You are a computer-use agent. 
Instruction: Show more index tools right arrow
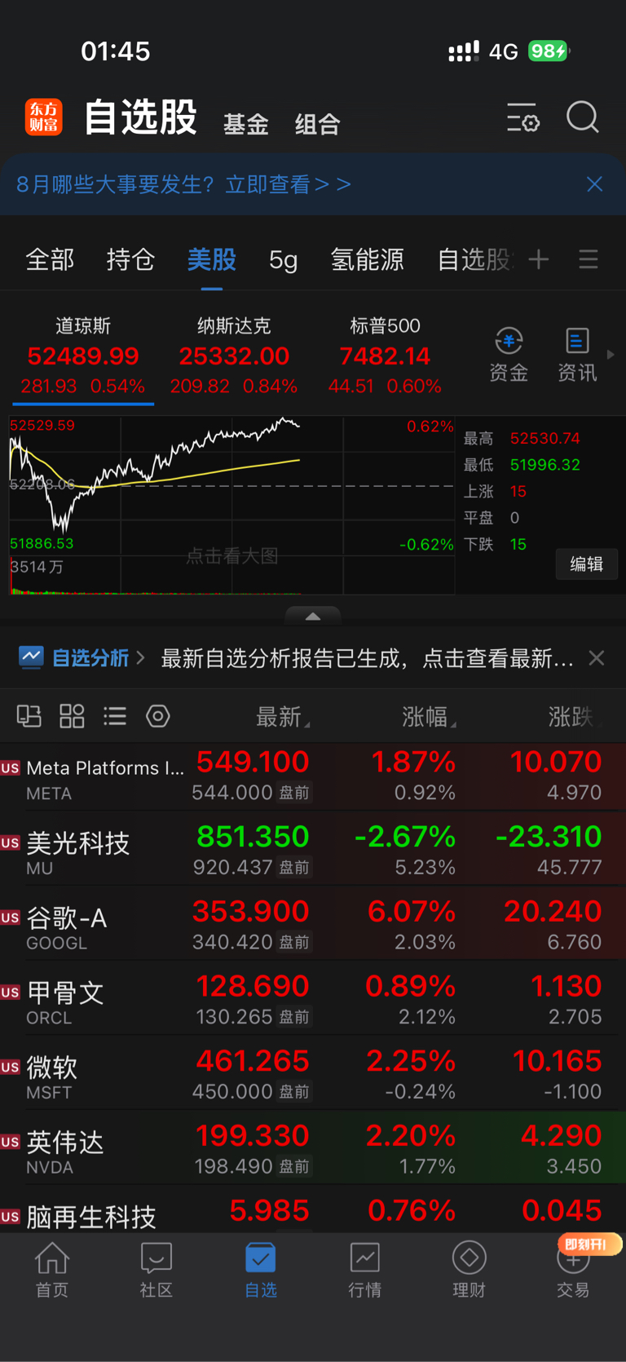pos(611,355)
